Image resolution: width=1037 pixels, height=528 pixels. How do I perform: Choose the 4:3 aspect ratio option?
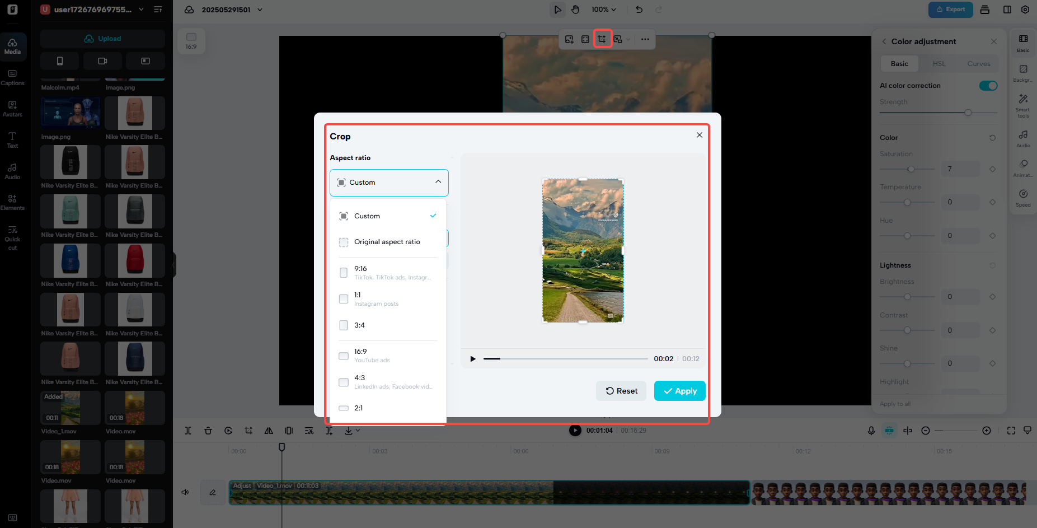coord(388,382)
